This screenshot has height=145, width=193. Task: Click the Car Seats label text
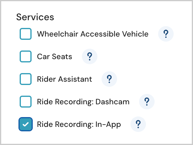tap(55, 56)
